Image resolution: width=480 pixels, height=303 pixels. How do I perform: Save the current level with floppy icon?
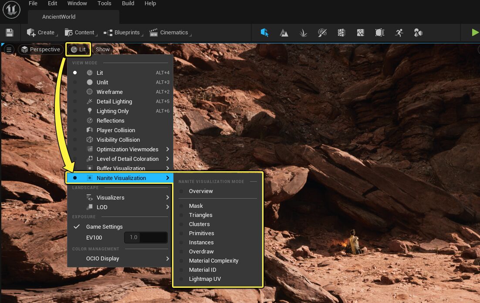pos(10,33)
